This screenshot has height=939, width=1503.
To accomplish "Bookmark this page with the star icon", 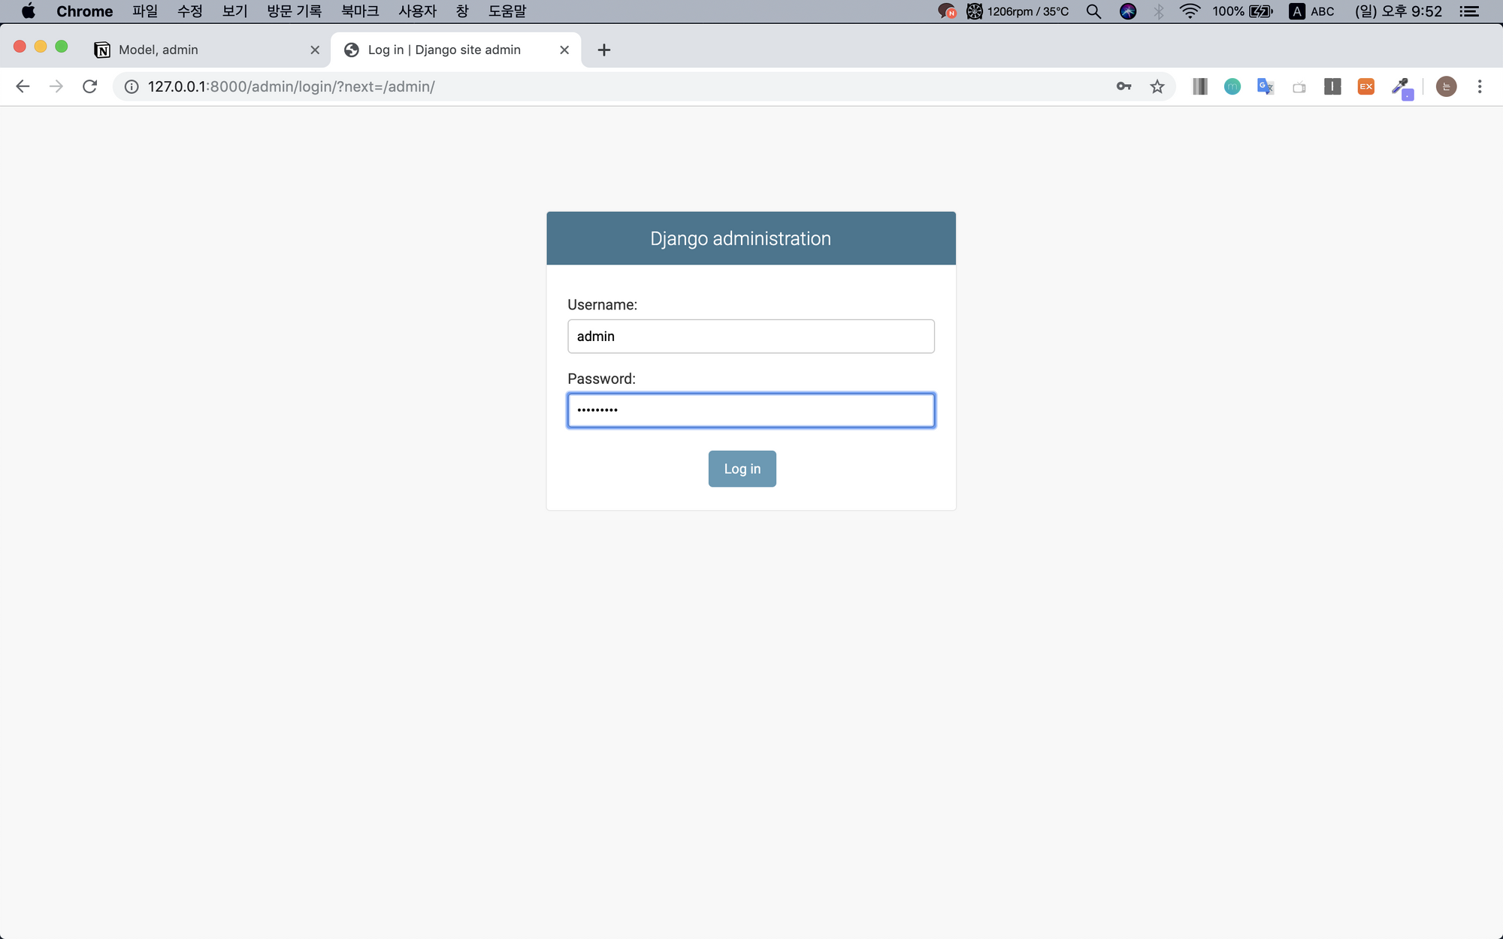I will click(x=1157, y=86).
